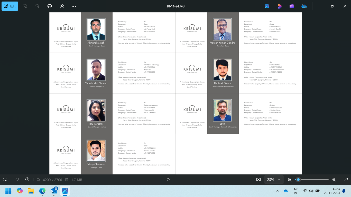Click the zoom slider handle
The image size is (351, 197).
pyautogui.click(x=298, y=180)
